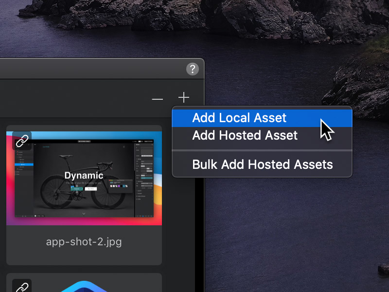Click the plus add asset icon

click(x=184, y=97)
